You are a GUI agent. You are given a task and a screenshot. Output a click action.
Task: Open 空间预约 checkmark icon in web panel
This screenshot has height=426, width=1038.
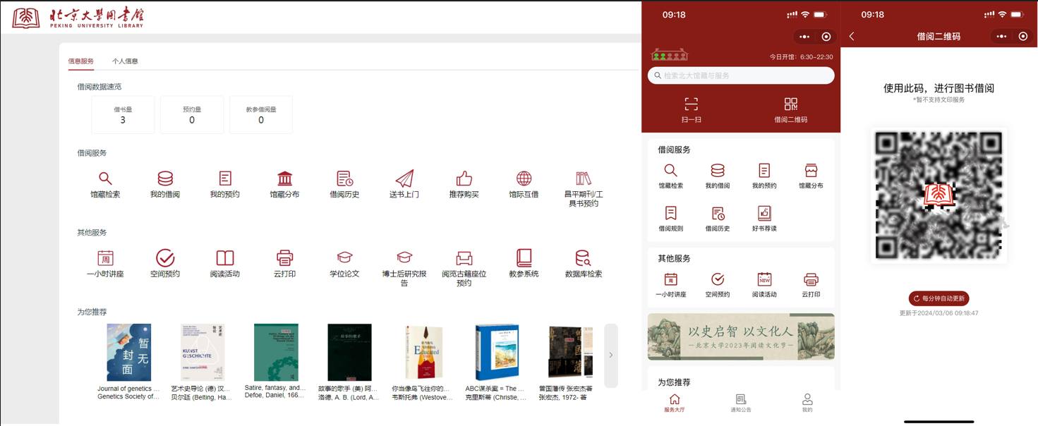tap(165, 258)
